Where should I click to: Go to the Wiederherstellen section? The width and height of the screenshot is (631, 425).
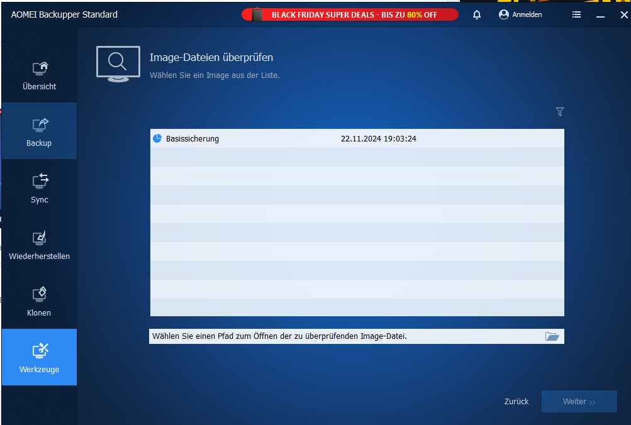pos(39,245)
